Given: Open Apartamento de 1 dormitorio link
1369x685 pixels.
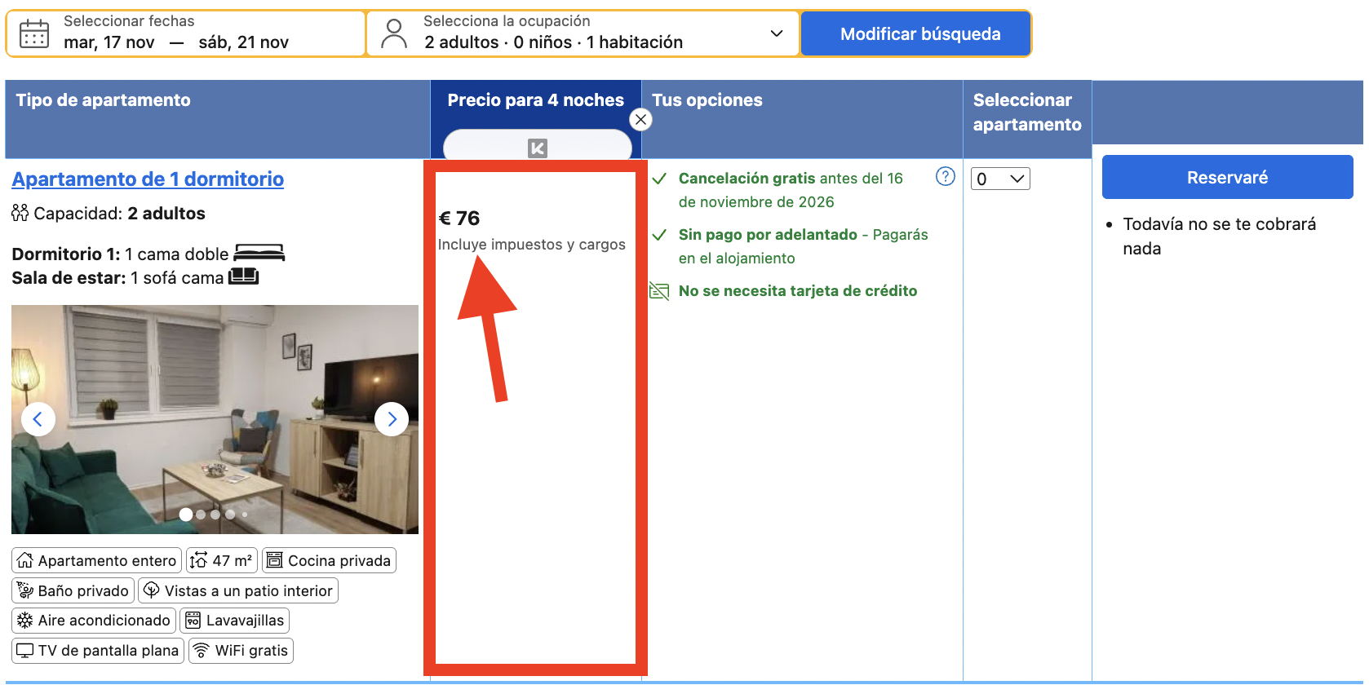Looking at the screenshot, I should click(148, 179).
